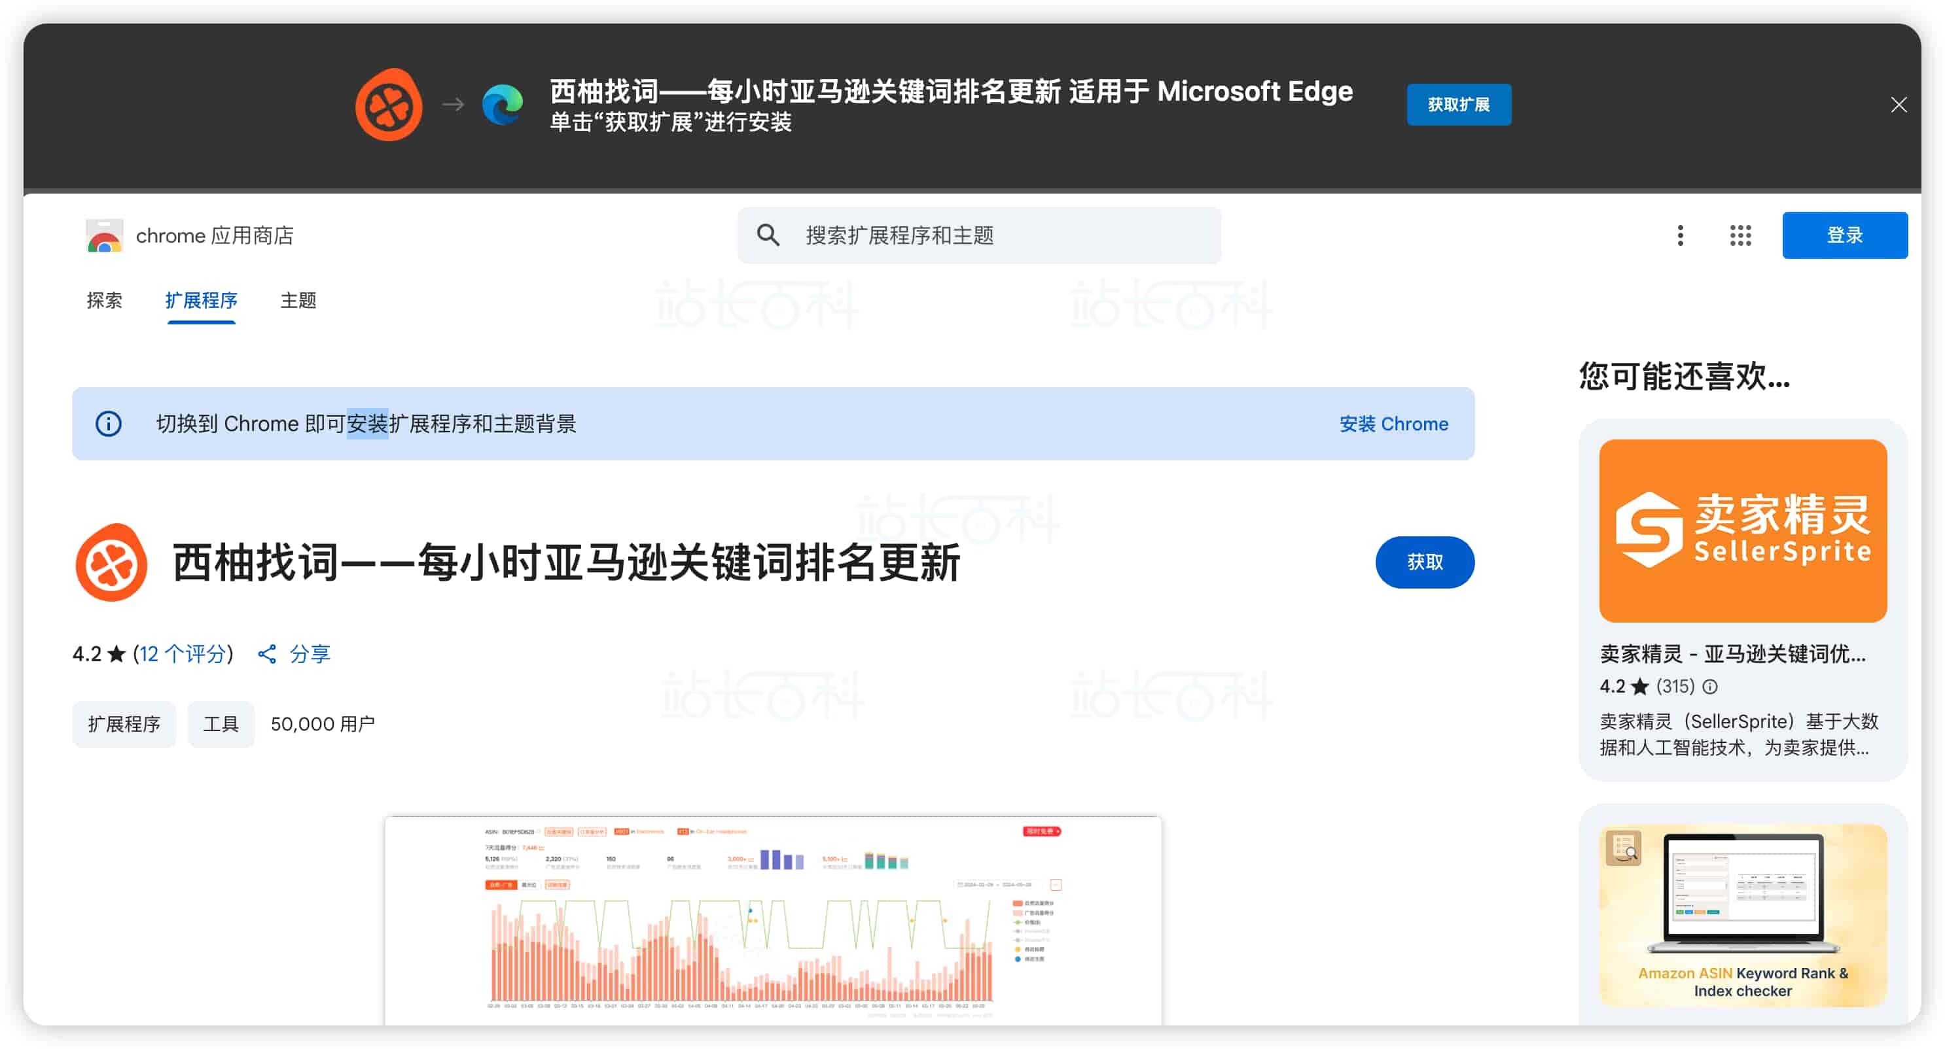Click the star icon in the 卖家精灵 rating
The height and width of the screenshot is (1049, 1945).
point(1639,686)
